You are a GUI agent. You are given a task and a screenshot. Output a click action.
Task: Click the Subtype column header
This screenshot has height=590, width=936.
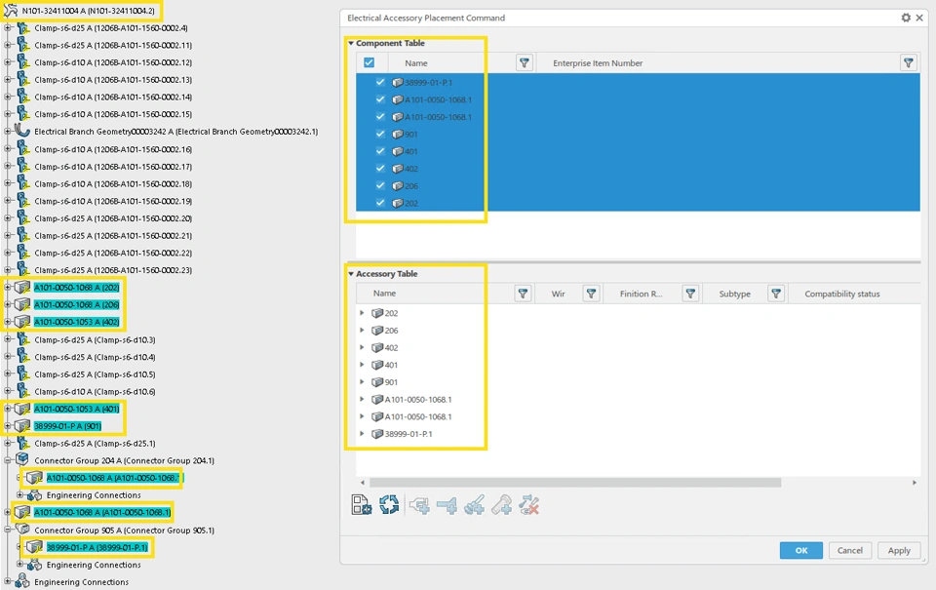click(734, 294)
